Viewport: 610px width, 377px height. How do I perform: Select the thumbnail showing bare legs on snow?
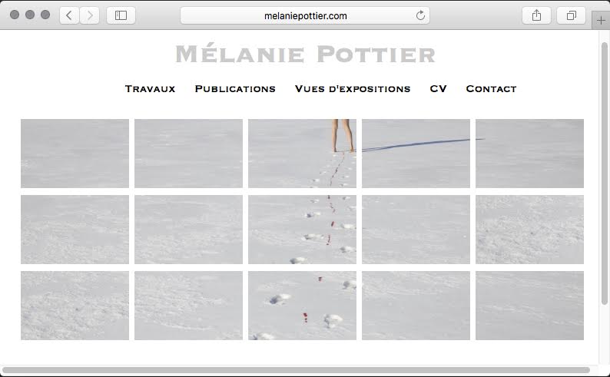click(x=302, y=154)
